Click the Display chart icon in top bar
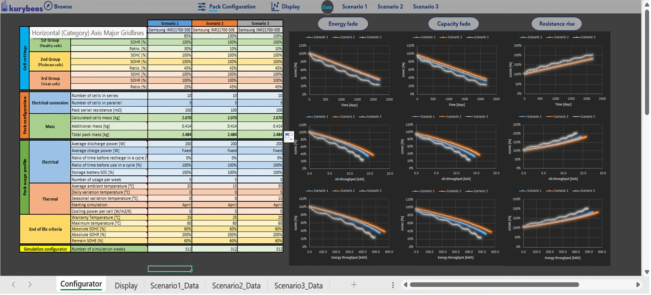The width and height of the screenshot is (651, 295). pos(275,7)
